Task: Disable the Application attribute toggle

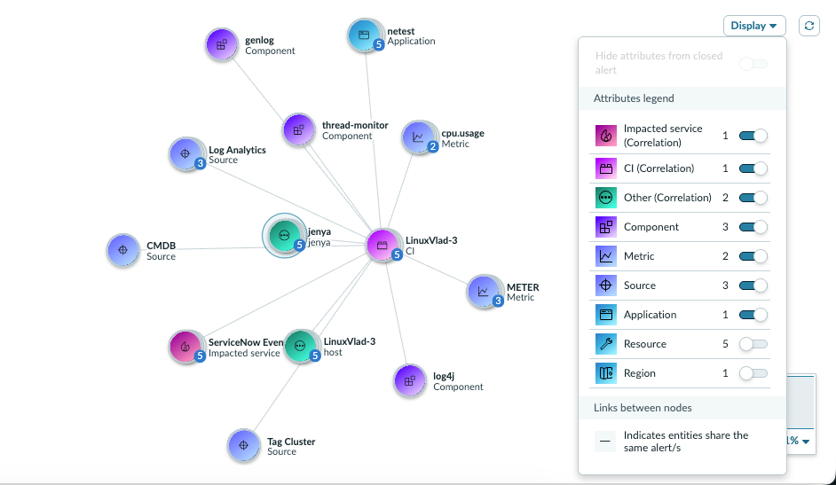Action: [x=753, y=315]
